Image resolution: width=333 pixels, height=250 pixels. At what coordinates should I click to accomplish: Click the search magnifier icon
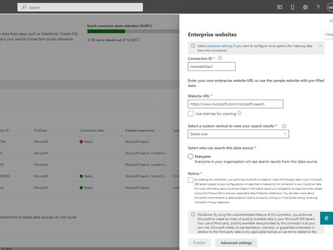(x=24, y=7)
